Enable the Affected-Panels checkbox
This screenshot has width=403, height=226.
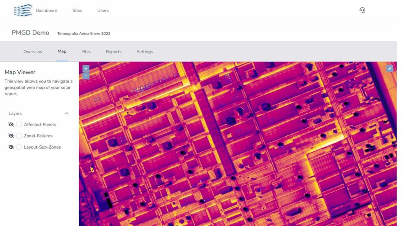pos(18,124)
